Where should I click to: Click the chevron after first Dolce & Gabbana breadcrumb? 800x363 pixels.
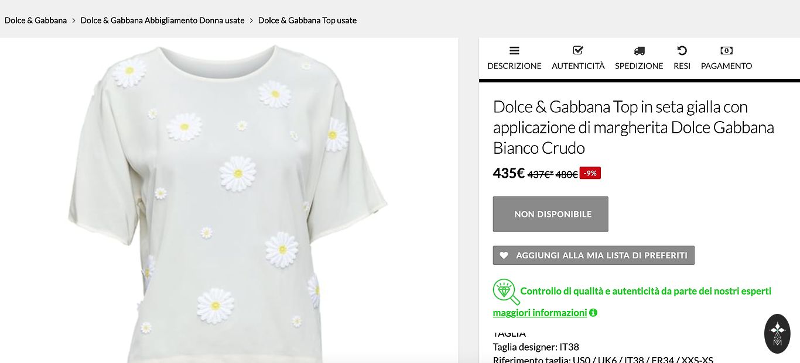pos(74,20)
